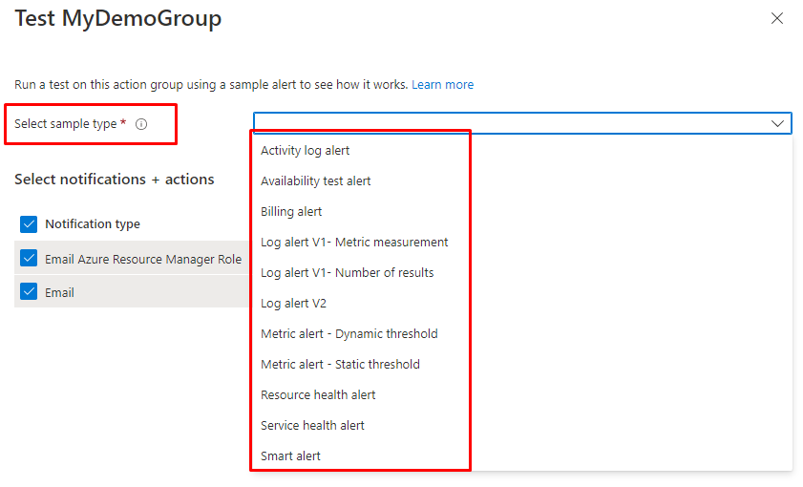This screenshot has width=803, height=487.
Task: Select Activity log alert option
Action: (x=306, y=150)
